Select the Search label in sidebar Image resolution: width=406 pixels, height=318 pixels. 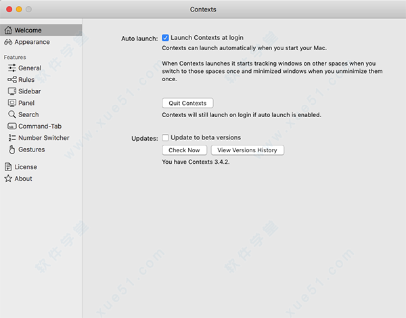click(x=28, y=115)
